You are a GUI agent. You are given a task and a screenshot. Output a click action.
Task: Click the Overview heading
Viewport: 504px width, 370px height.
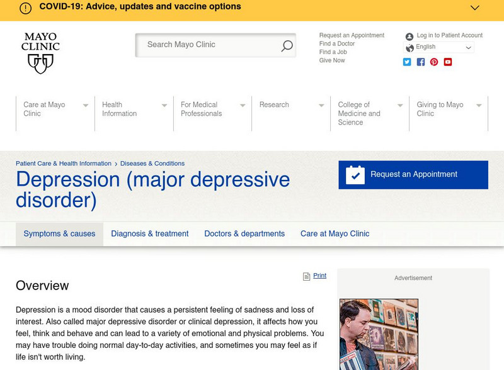pos(42,286)
